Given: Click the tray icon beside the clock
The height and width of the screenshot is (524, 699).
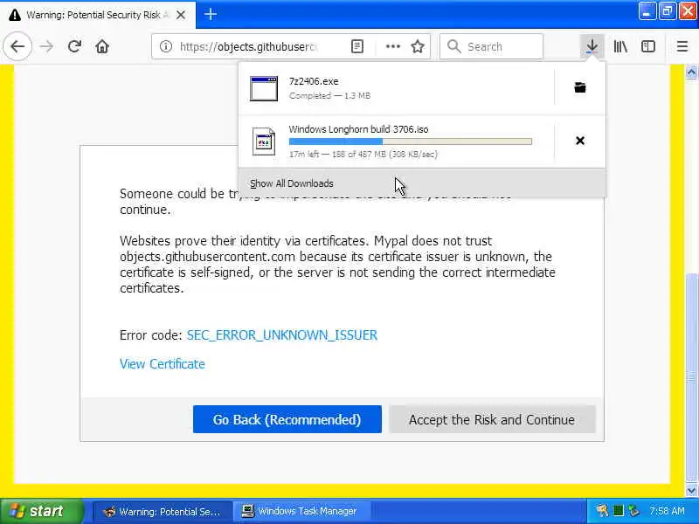Looking at the screenshot, I should point(633,511).
